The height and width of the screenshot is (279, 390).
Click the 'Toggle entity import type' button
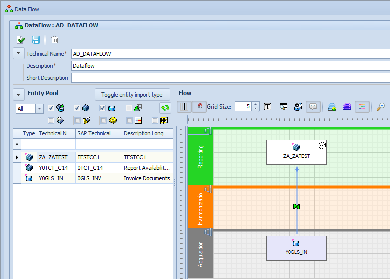pos(132,95)
